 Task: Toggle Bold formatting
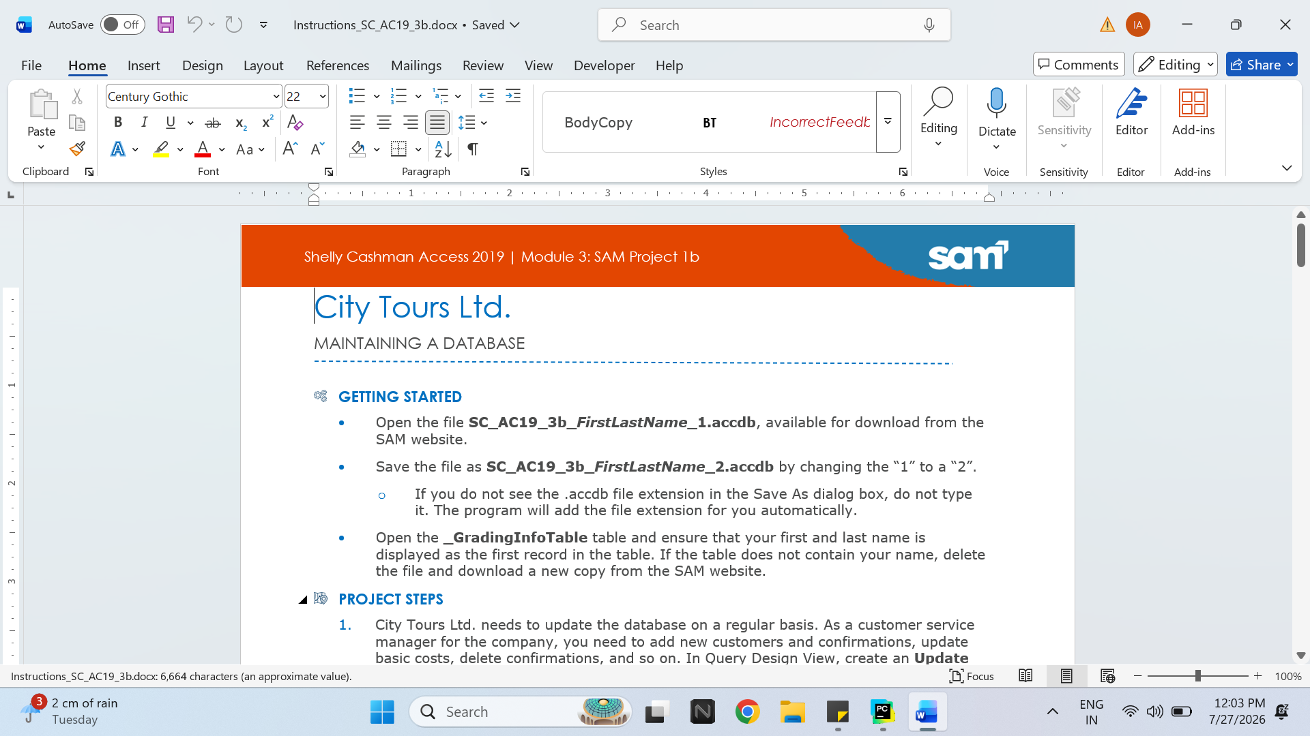tap(118, 123)
